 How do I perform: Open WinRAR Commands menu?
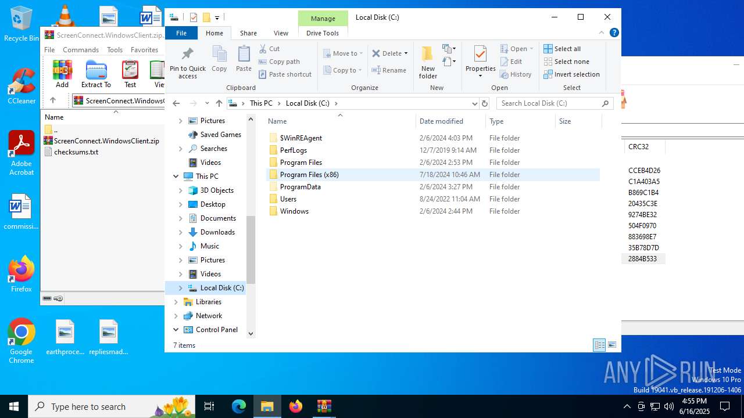click(x=81, y=50)
